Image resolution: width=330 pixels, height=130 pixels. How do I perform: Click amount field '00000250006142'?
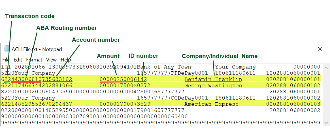(123, 80)
